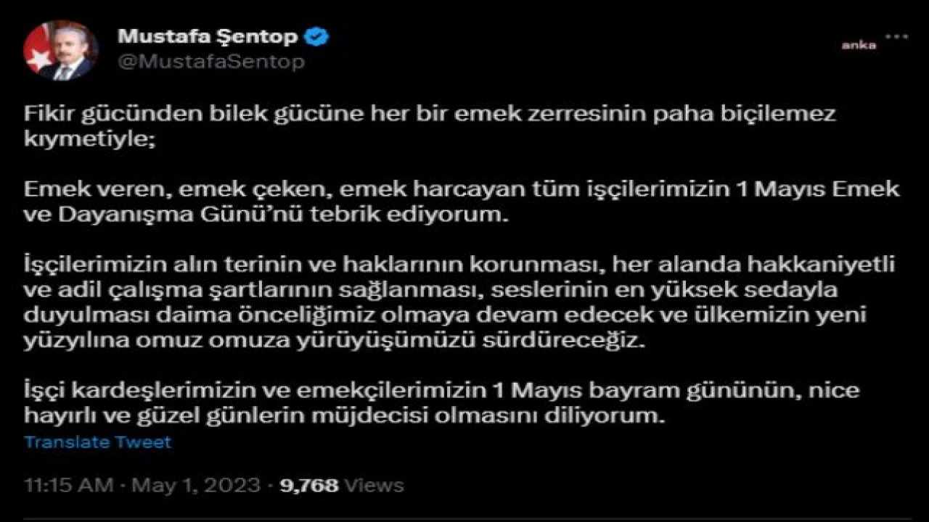Viewport: 929px width, 522px height.
Task: Click the word kıymetiyle; in the tweet
Action: pyautogui.click(x=89, y=139)
